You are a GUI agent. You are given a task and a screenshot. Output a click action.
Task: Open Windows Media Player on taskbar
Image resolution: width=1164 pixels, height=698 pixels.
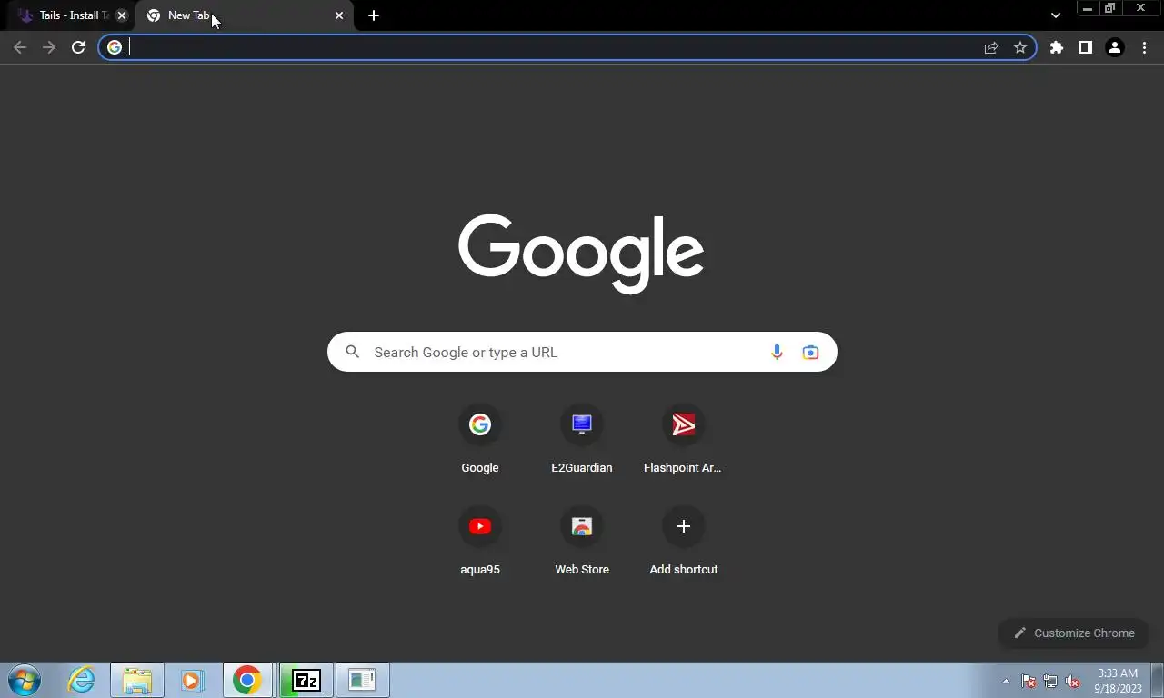click(192, 680)
